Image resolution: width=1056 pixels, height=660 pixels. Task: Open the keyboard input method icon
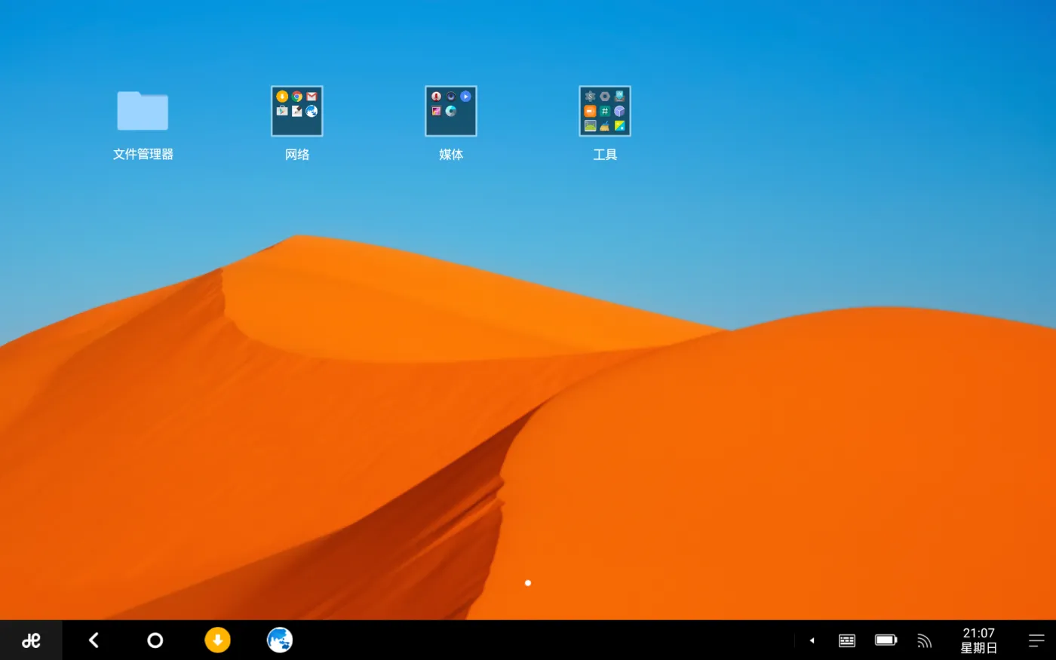click(847, 640)
